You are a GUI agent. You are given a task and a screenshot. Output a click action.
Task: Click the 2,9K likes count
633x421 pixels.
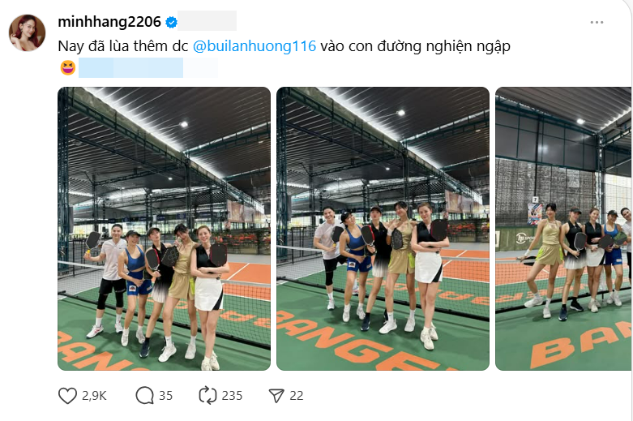pos(94,396)
